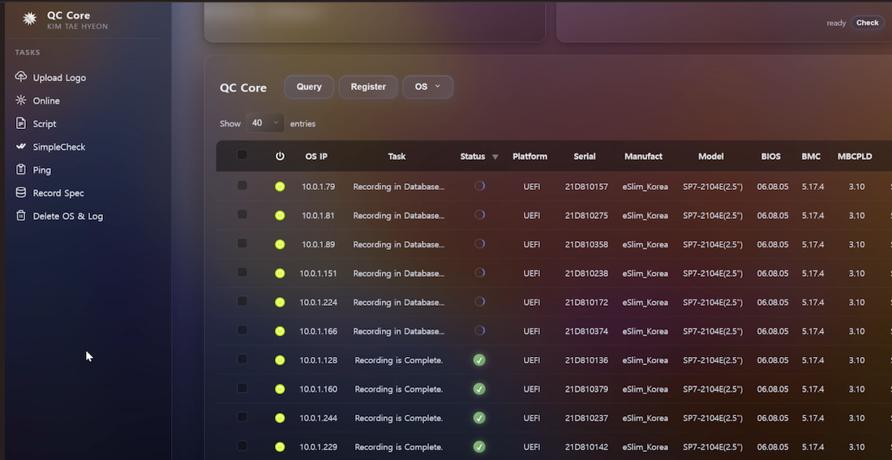Open the Record Spec sidebar item
Viewport: 892px width, 460px height.
pyautogui.click(x=58, y=193)
